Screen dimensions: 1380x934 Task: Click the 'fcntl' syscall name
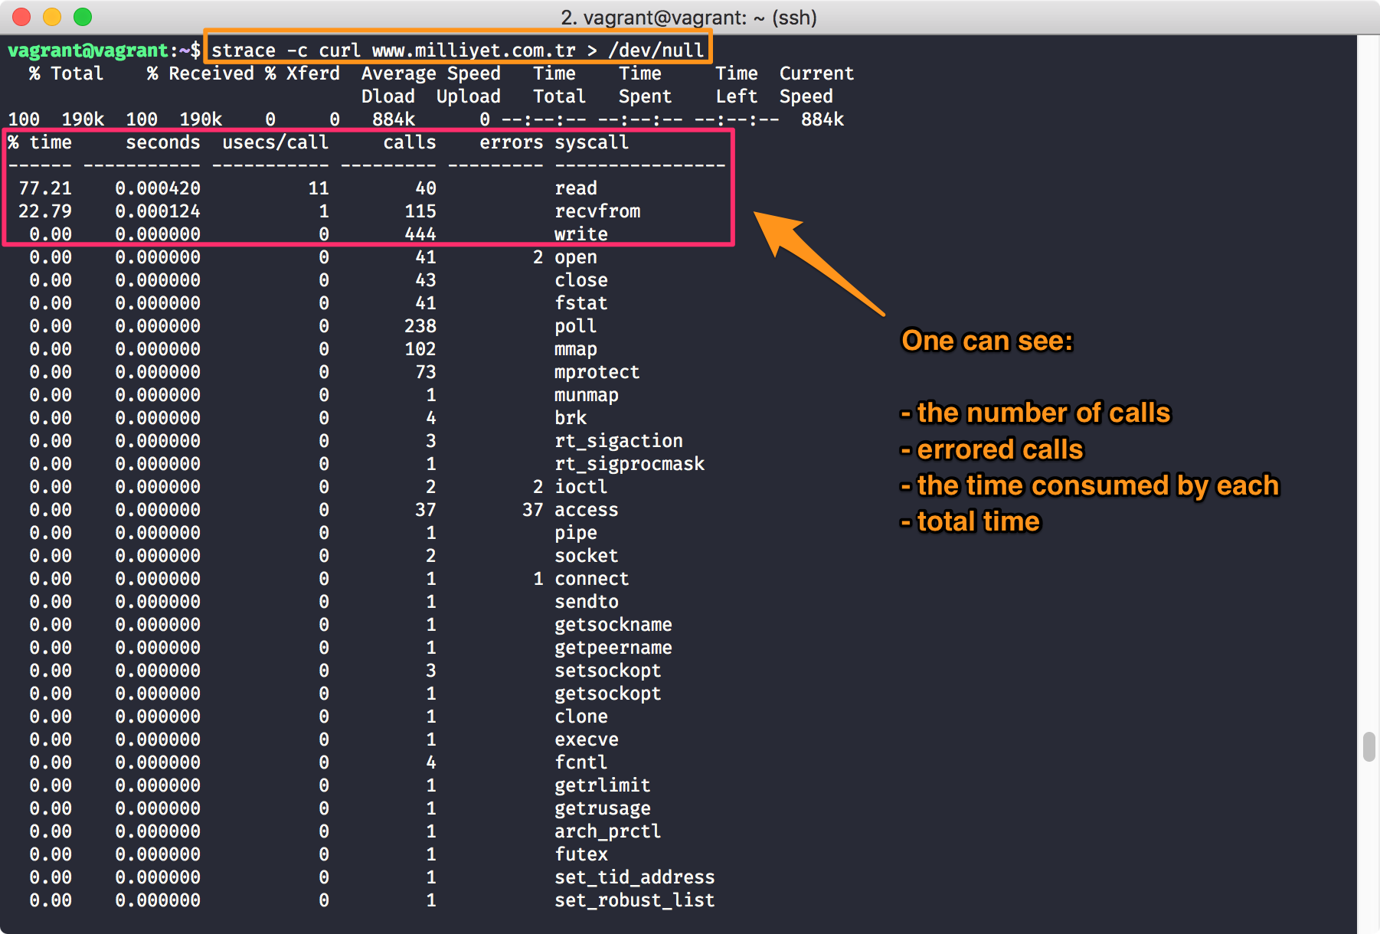click(581, 763)
